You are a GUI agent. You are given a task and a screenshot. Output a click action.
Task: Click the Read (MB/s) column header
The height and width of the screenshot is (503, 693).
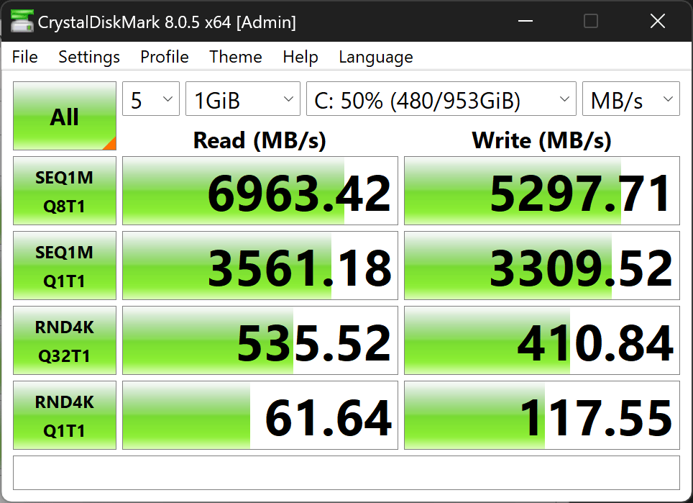click(260, 140)
